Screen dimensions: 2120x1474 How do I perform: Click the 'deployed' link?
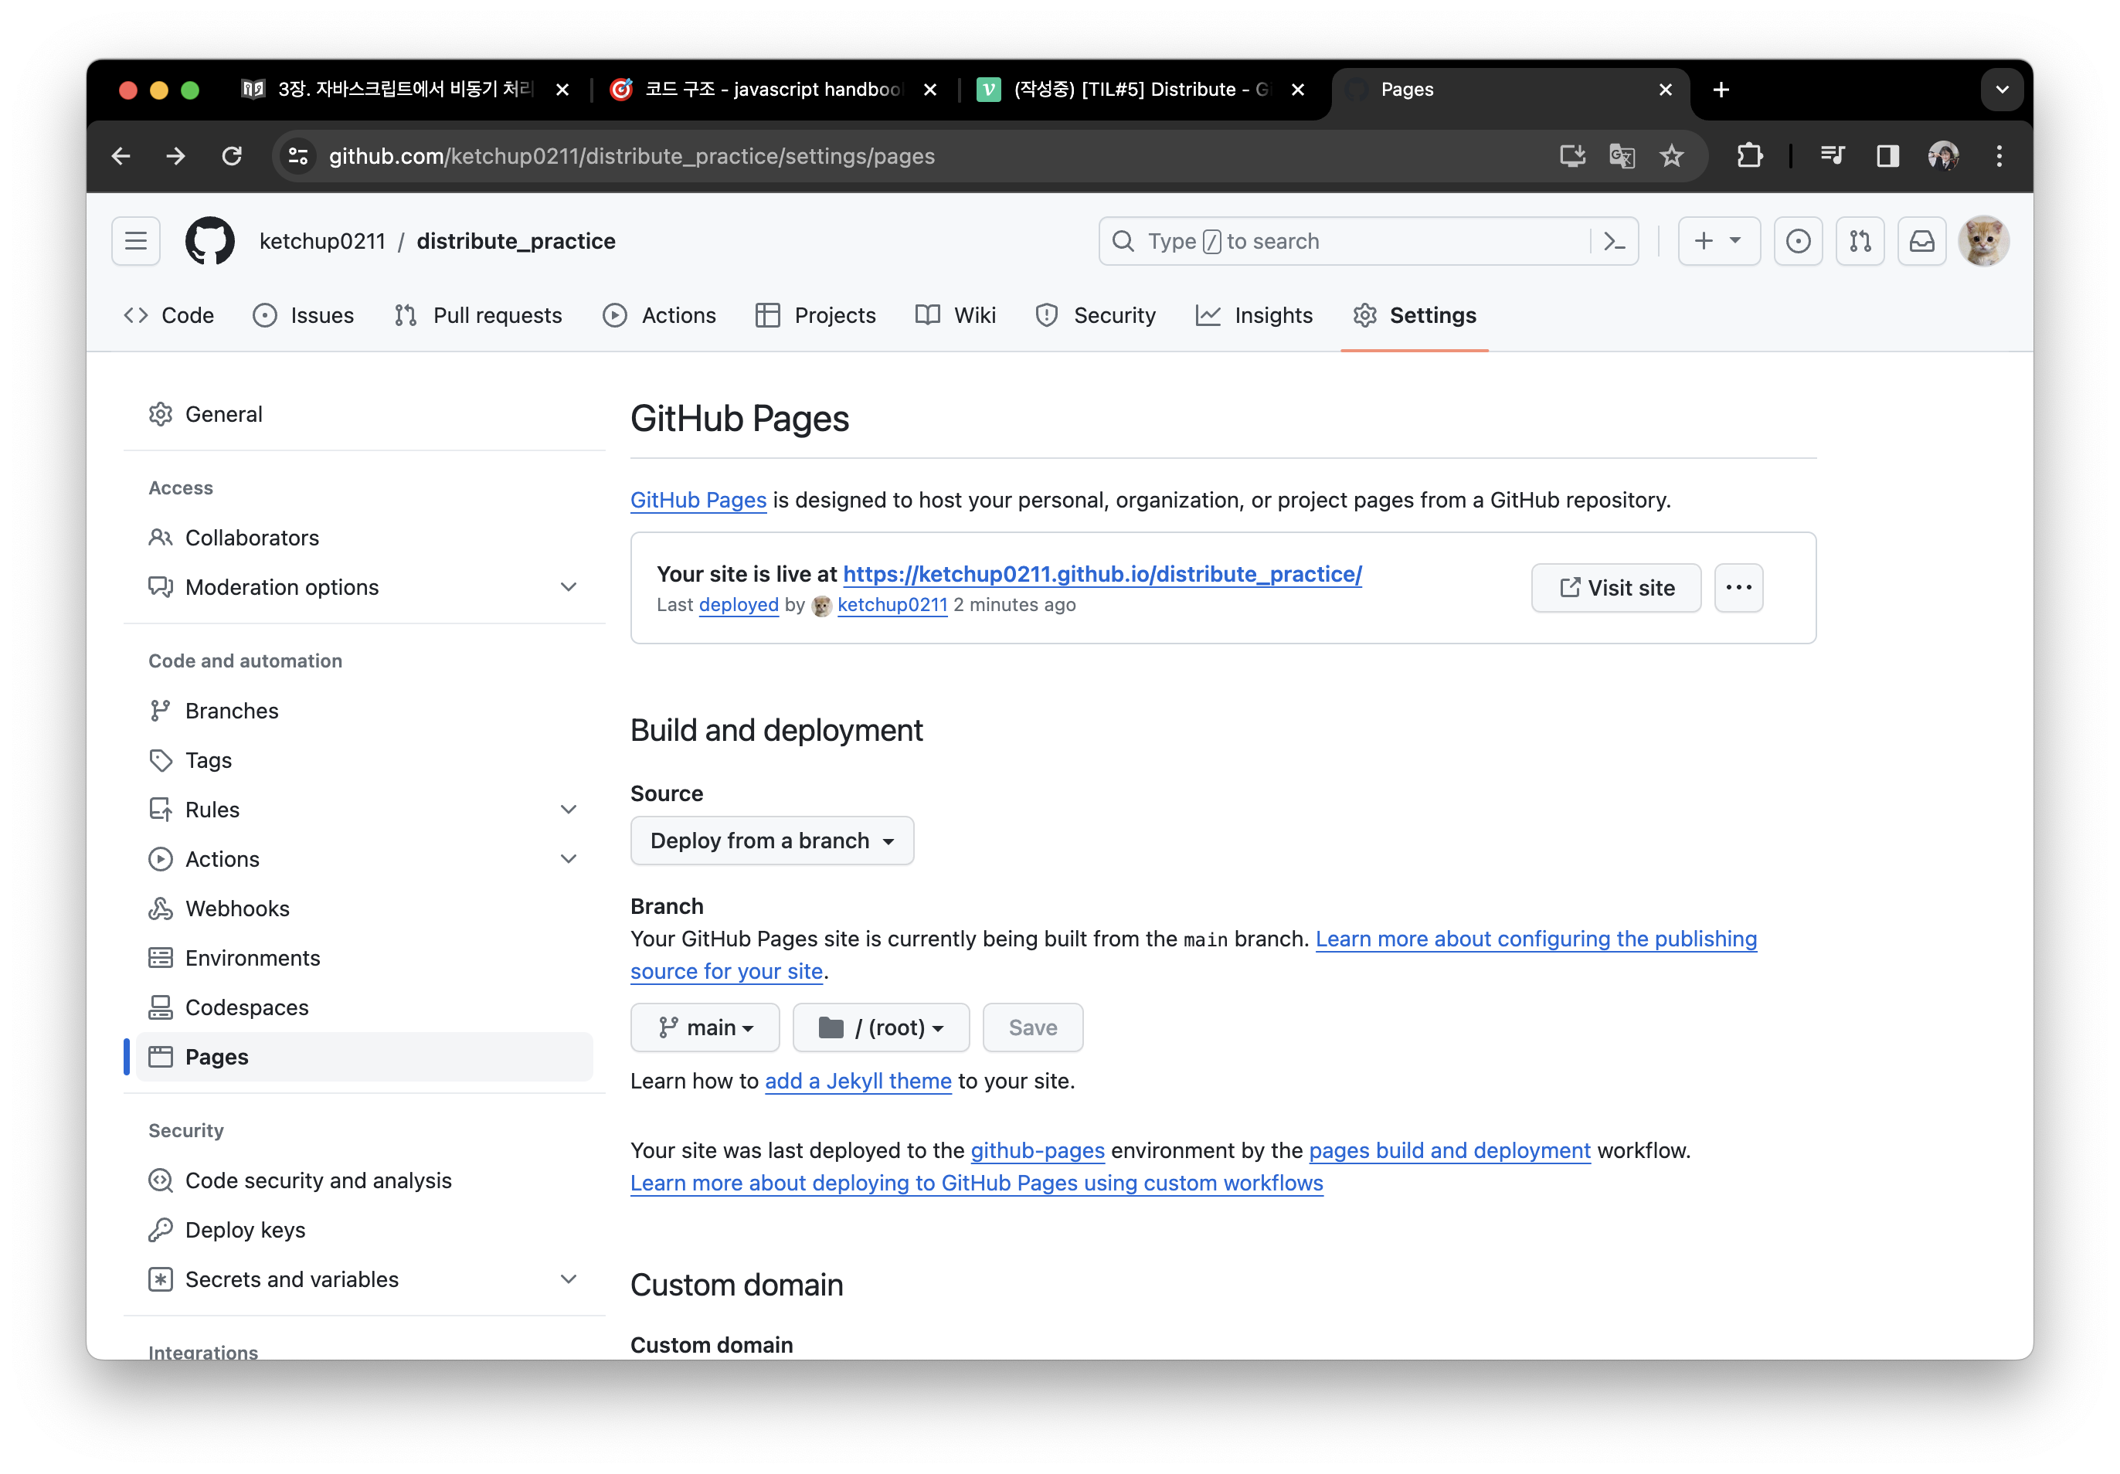point(739,605)
